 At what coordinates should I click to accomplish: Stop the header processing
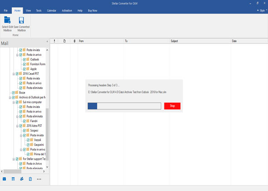coord(172,106)
